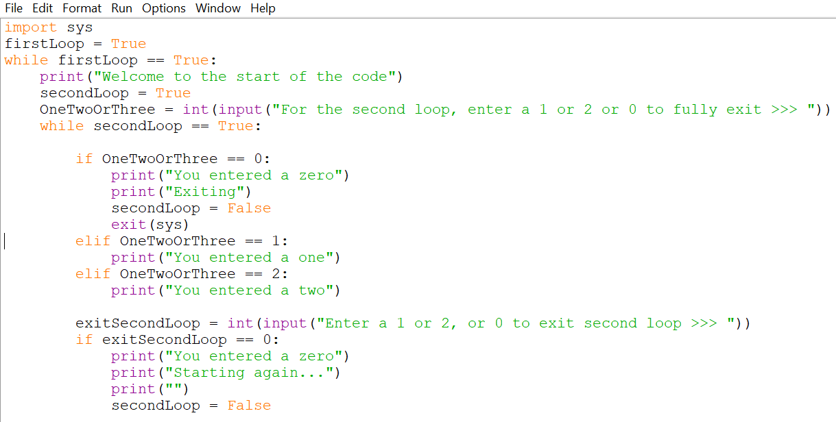Screen dimensions: 836x422
Task: Click the 'Starting again...' print line
Action: coord(226,373)
